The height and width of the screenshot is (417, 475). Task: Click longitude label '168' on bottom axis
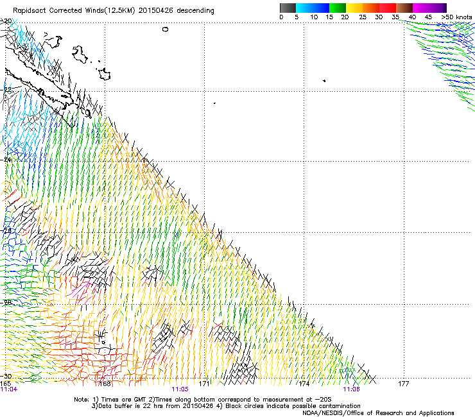(x=105, y=384)
